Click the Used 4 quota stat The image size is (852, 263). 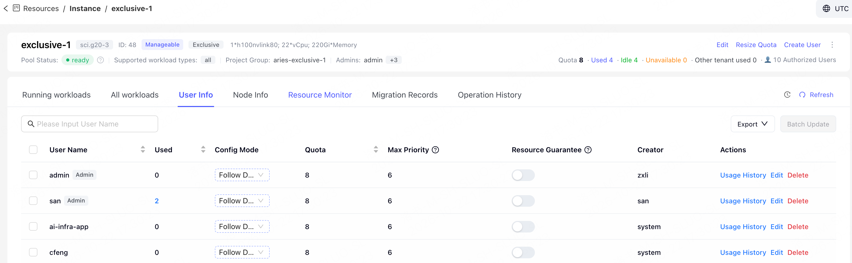click(602, 60)
